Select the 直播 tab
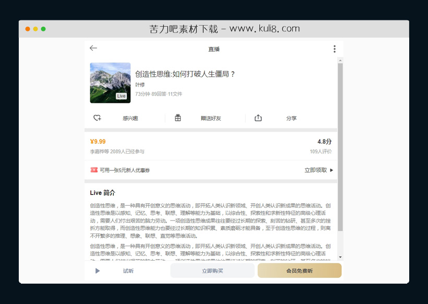 pyautogui.click(x=214, y=48)
